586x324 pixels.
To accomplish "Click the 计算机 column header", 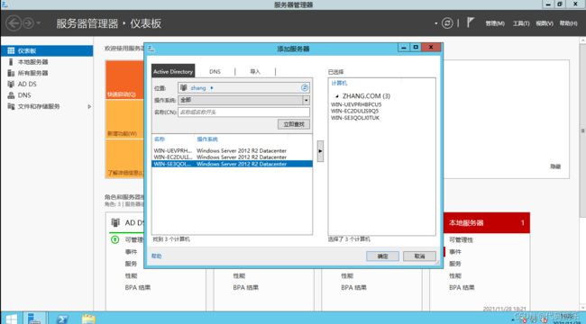I will (x=339, y=83).
